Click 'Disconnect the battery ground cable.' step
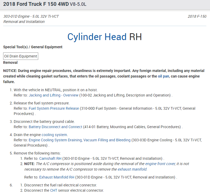Image resolution: width=210 pixels, height=193 pixels. click(44, 122)
